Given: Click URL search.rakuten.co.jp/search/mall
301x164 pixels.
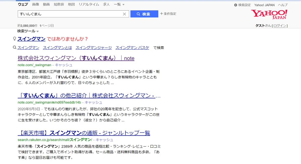Looking at the screenshot, I should [x=55, y=140].
